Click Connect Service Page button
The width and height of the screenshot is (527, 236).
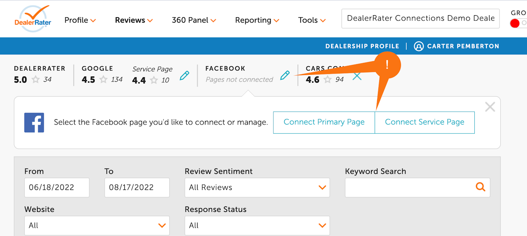424,122
